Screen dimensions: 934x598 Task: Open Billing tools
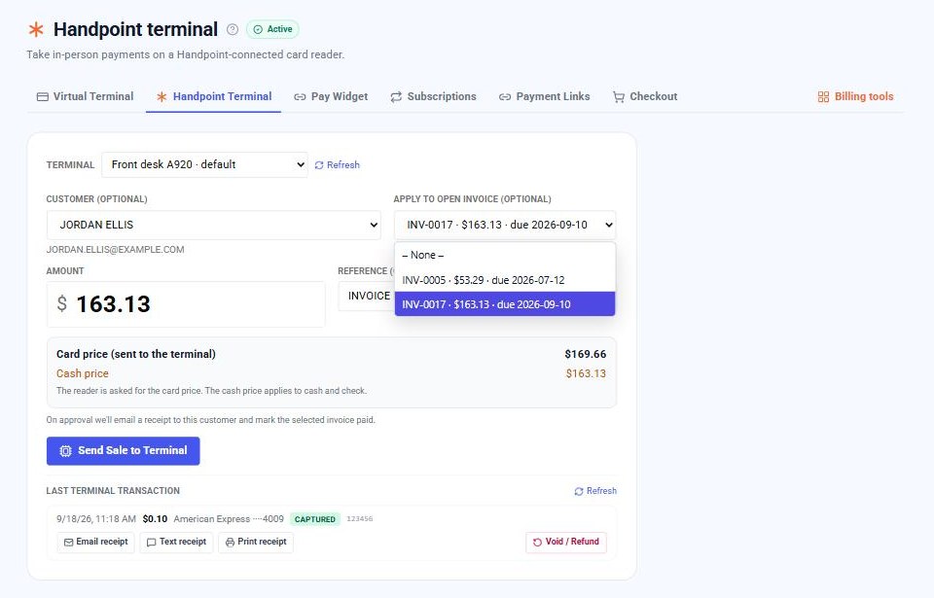point(855,96)
